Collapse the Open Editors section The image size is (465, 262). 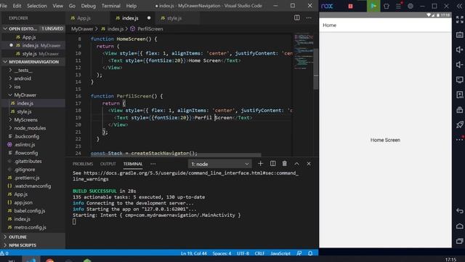tap(5, 29)
